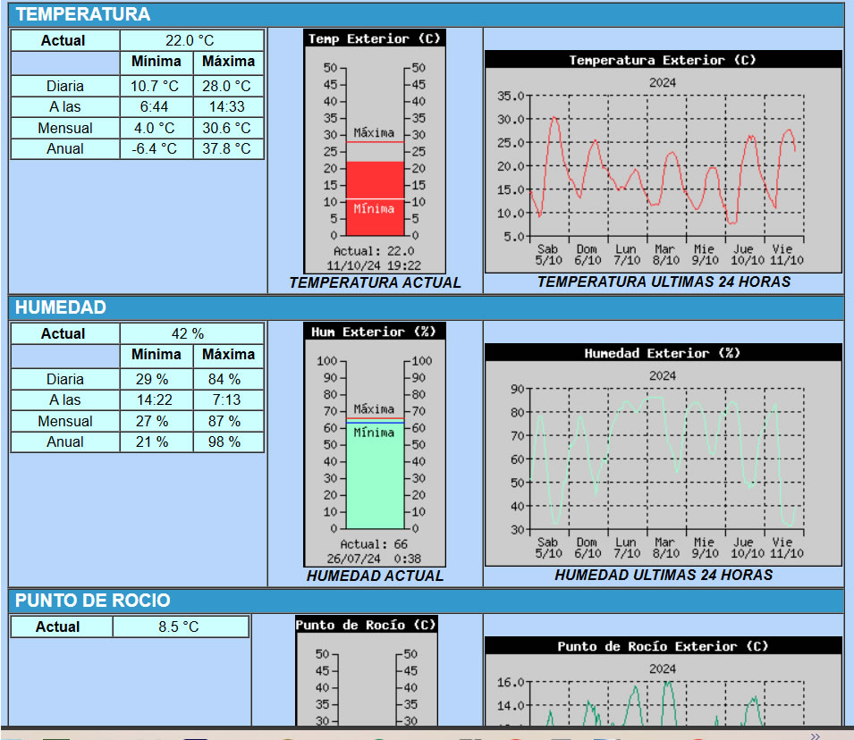Click the 14:33 maximum temperature time

(226, 106)
